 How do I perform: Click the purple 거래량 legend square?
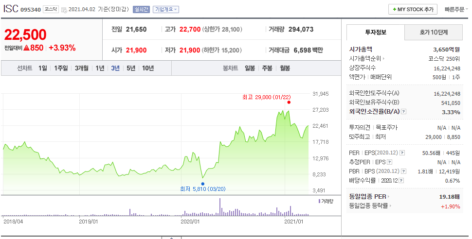click(319, 201)
